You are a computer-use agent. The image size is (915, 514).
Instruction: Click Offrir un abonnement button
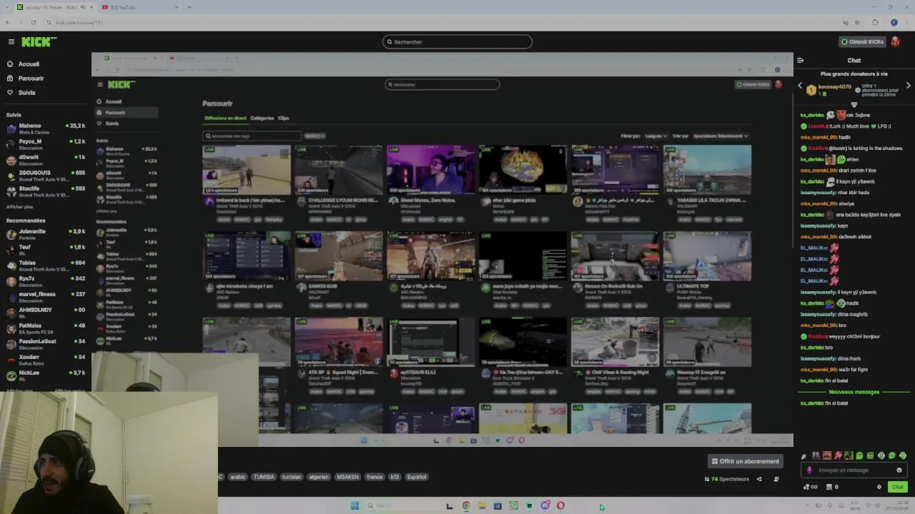tap(745, 461)
